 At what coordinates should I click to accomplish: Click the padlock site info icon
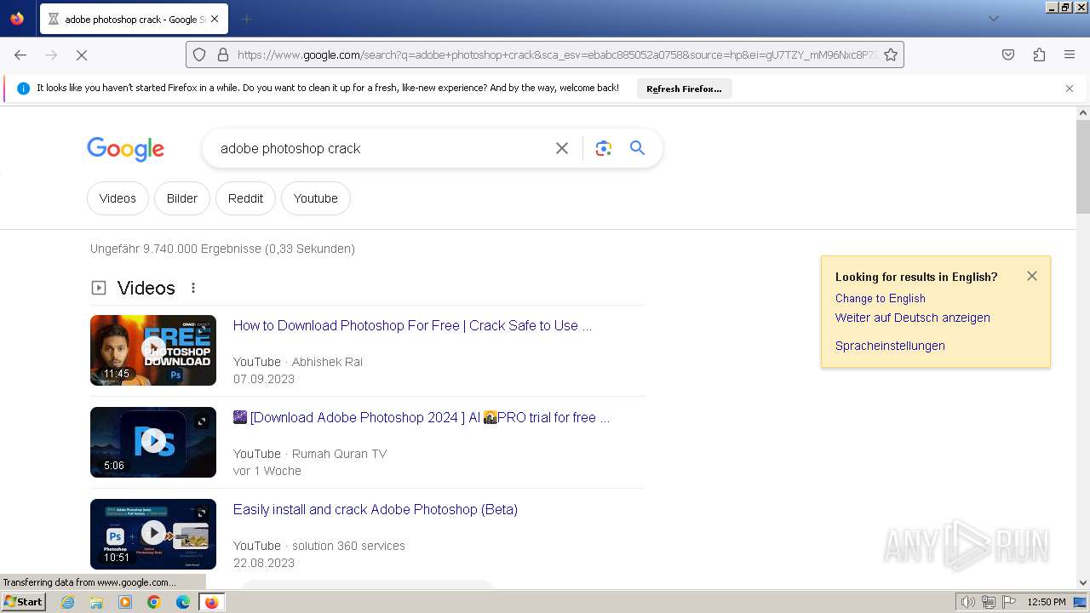223,54
